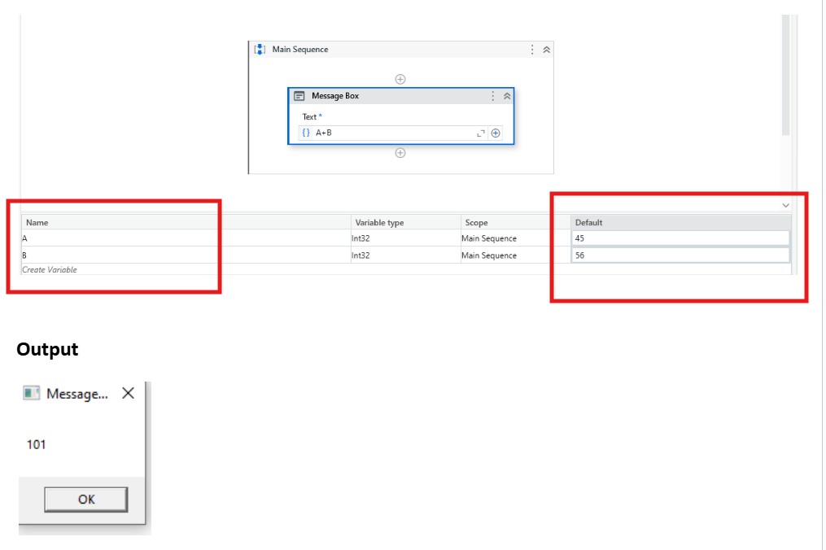This screenshot has height=550, width=826.
Task: Collapse the Main Sequence container
Action: pos(547,50)
